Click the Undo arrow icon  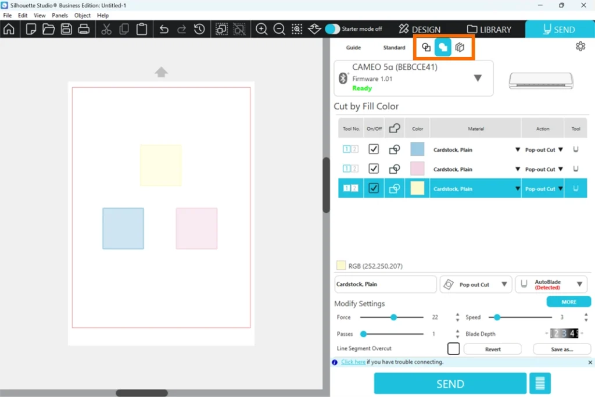coord(164,29)
